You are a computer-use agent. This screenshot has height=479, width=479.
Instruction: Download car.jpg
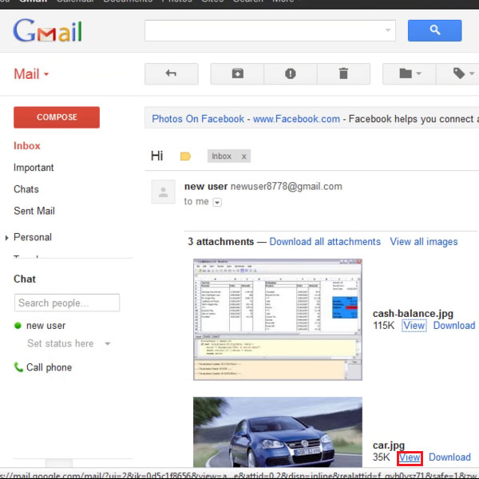pos(449,457)
